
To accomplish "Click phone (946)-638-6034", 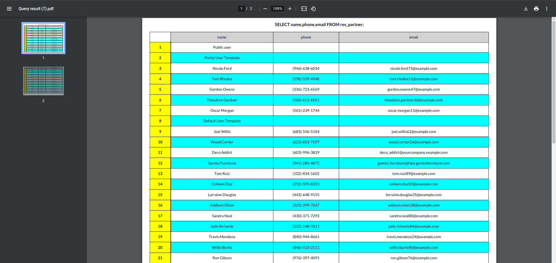I will coord(306,68).
